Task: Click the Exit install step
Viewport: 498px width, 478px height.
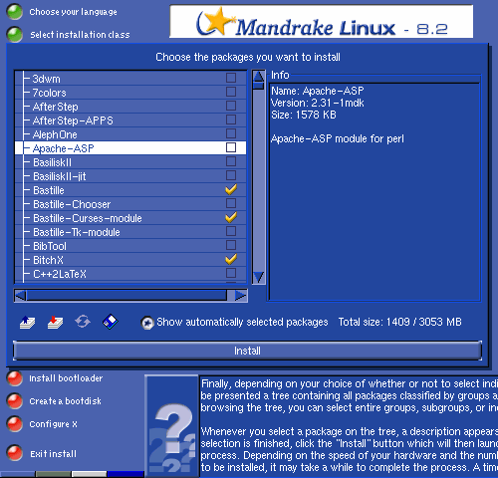Action: point(53,454)
